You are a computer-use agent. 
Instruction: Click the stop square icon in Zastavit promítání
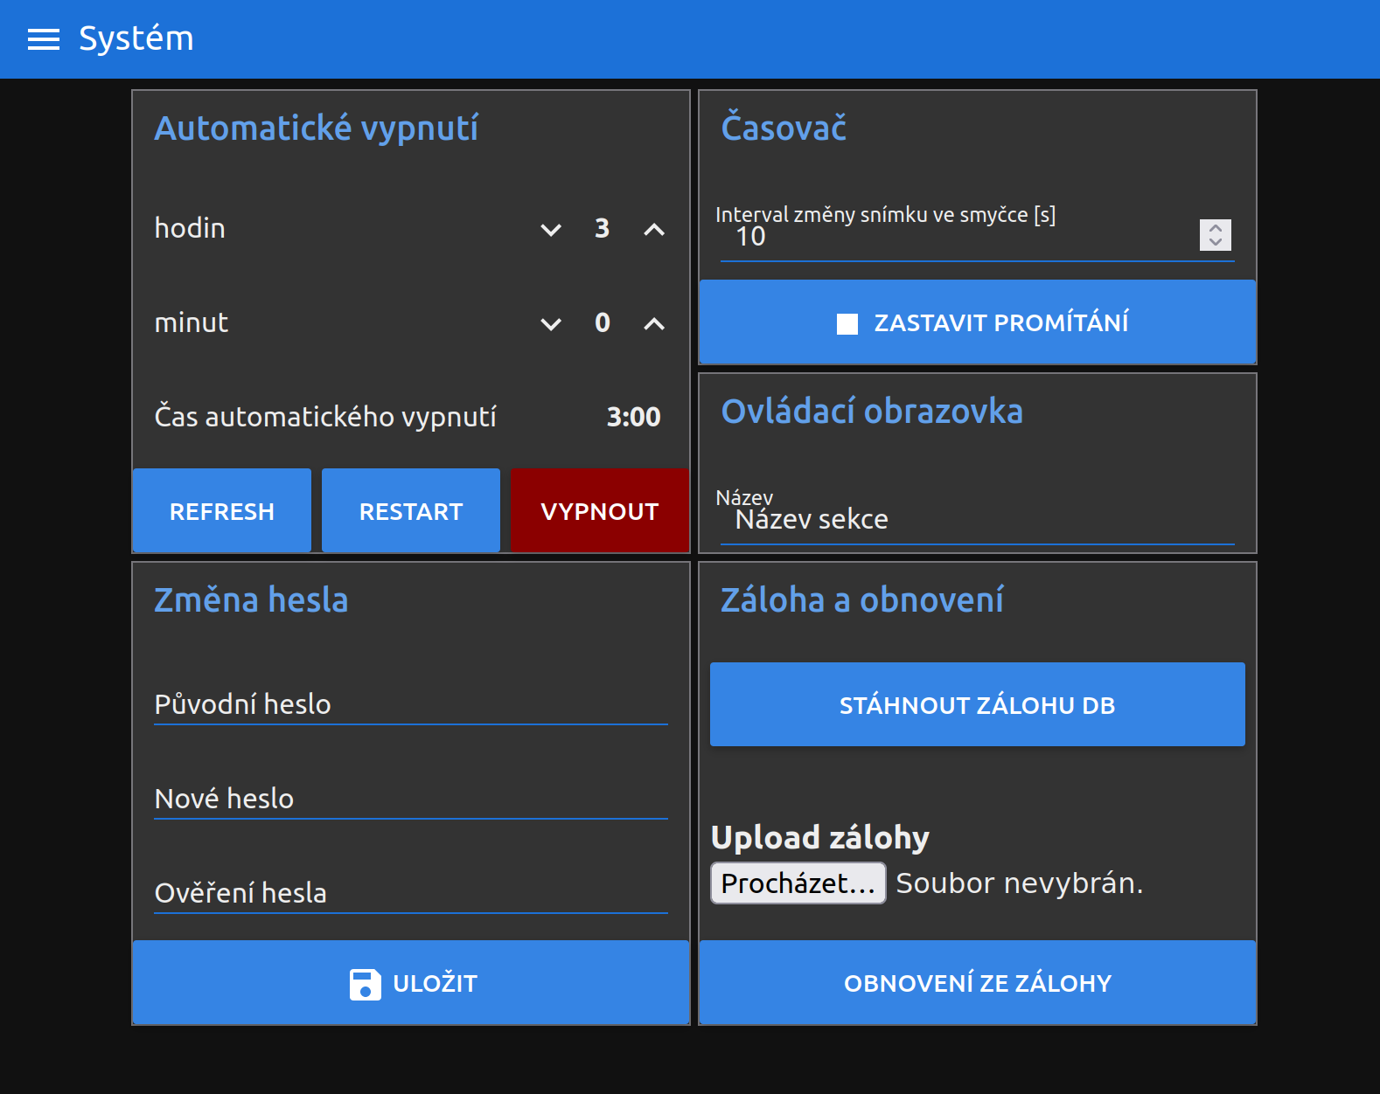pos(847,324)
